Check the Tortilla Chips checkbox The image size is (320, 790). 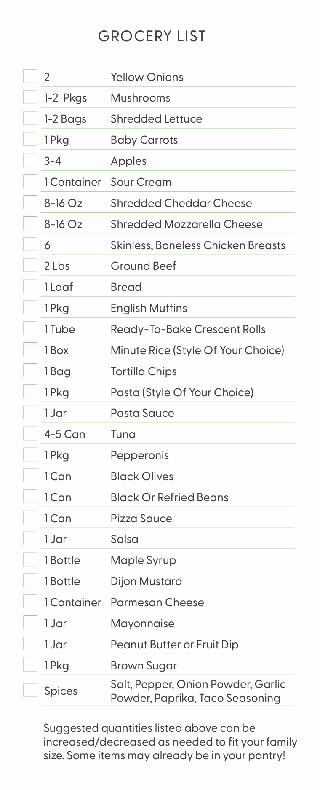click(x=30, y=371)
